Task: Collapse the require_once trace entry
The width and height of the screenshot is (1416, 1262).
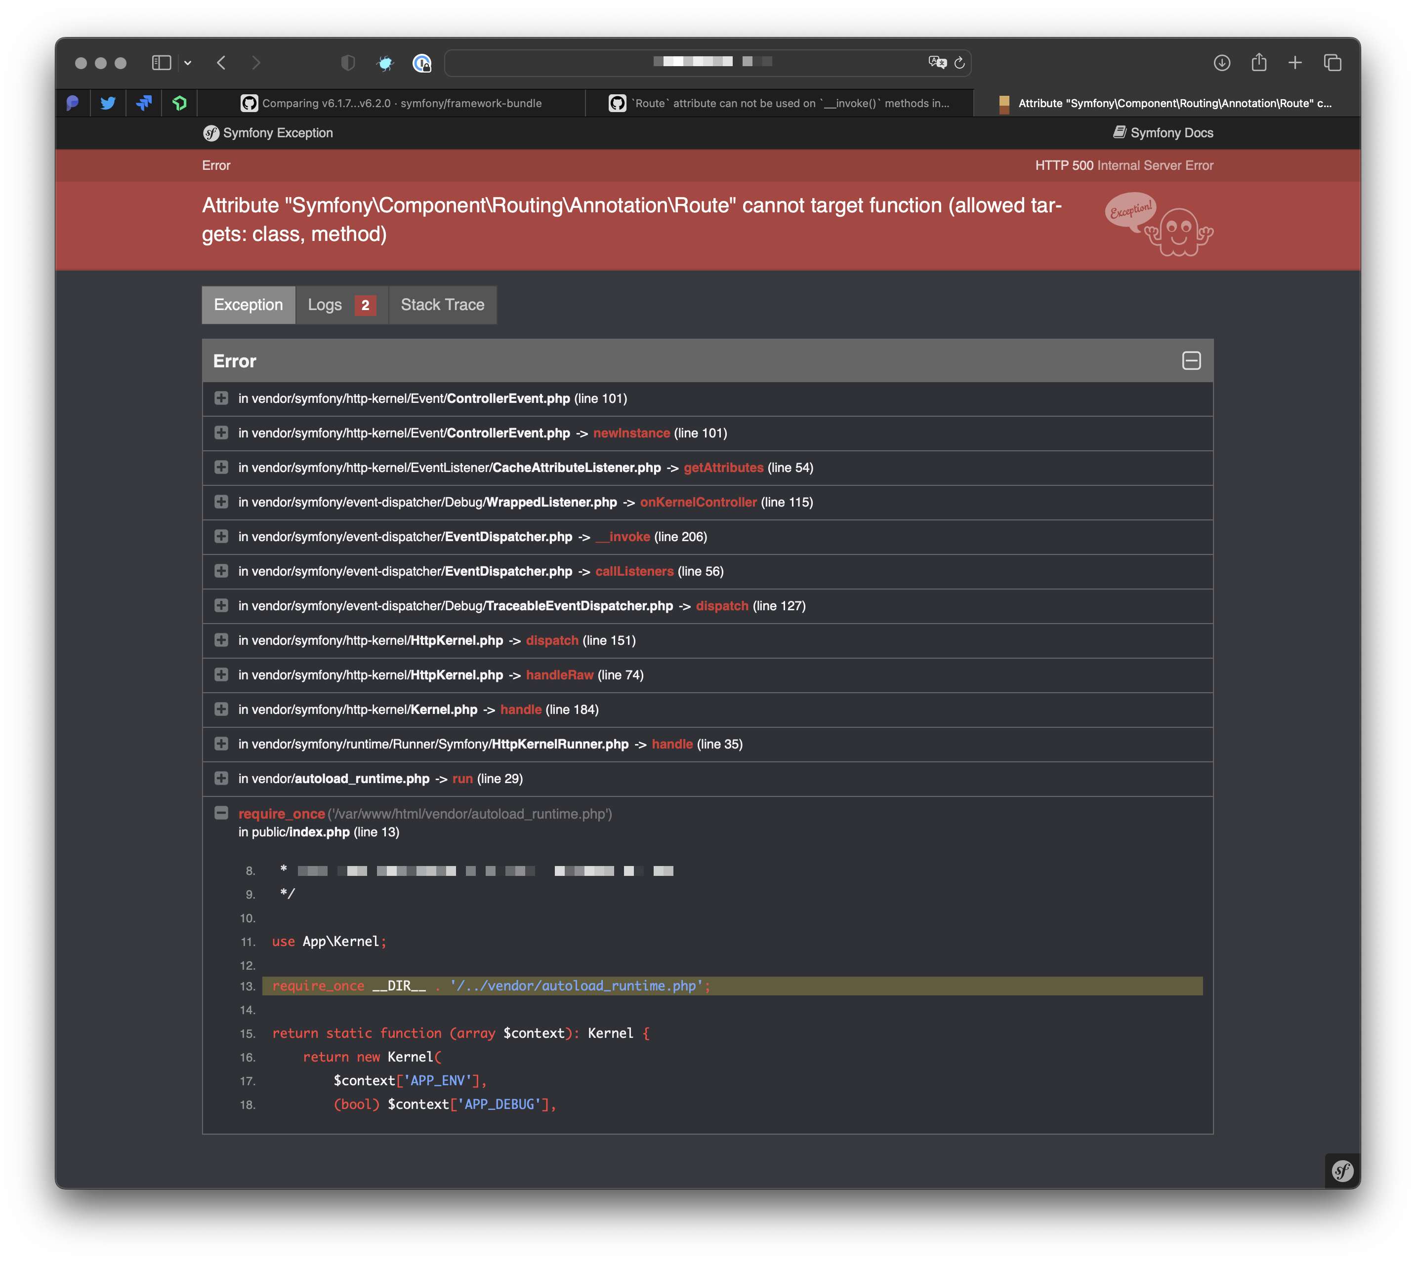Action: [221, 813]
